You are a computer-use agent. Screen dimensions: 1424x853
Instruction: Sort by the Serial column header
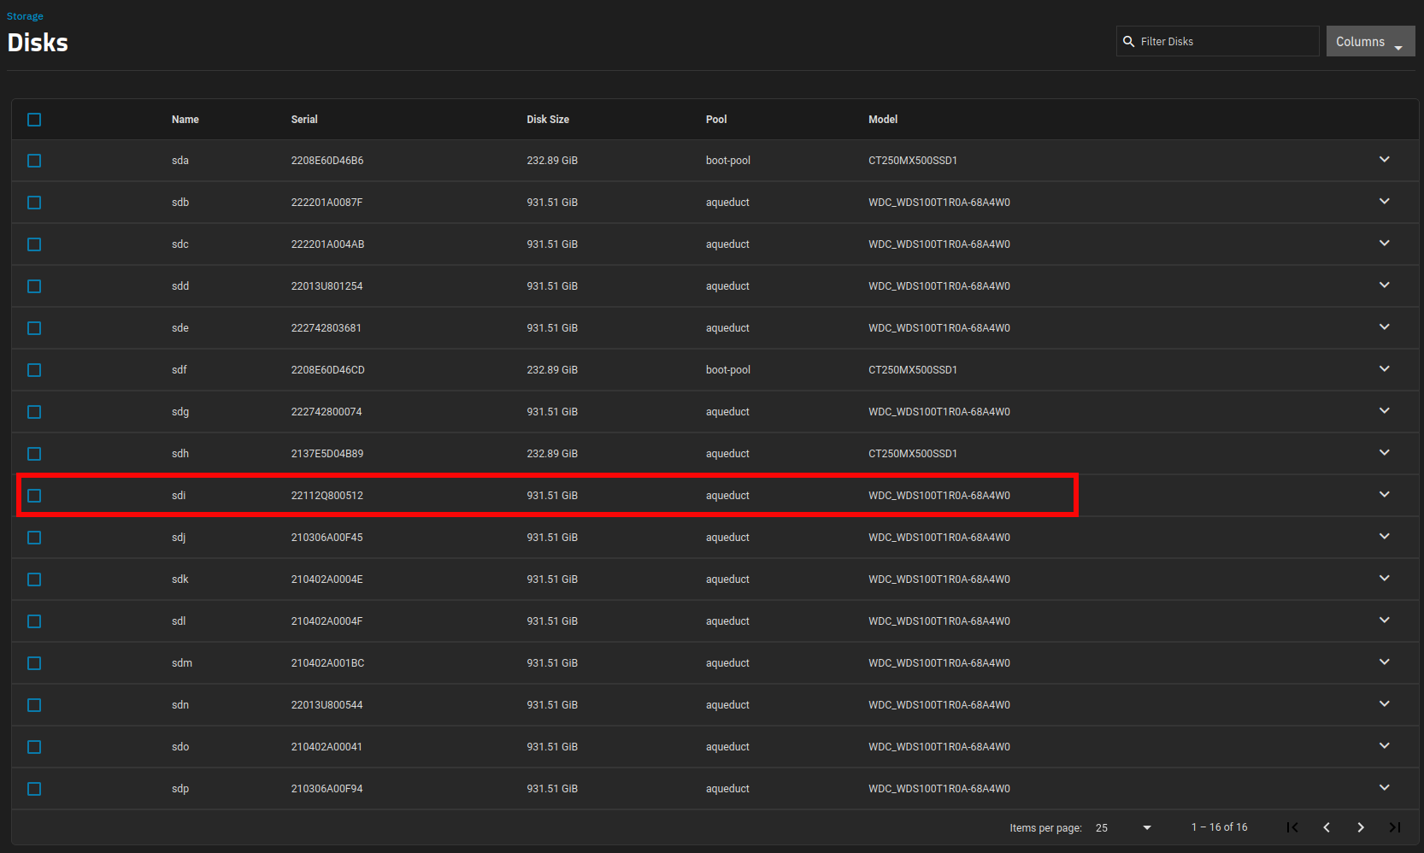point(304,120)
